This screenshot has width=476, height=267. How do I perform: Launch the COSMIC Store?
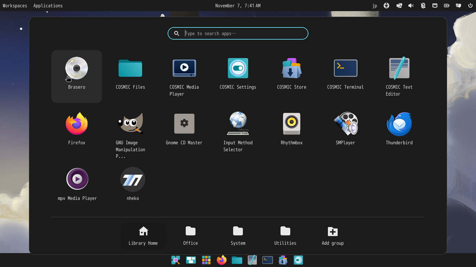click(x=291, y=68)
